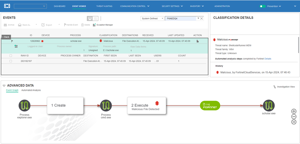
Task: Click the red Malicious classification icon in event row
Action: 101,41
